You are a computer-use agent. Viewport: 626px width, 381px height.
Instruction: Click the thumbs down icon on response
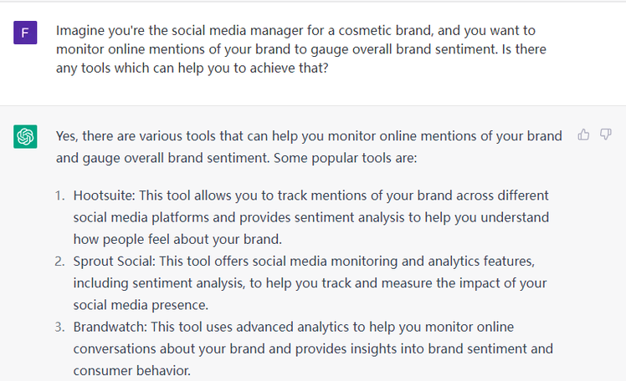(x=606, y=135)
